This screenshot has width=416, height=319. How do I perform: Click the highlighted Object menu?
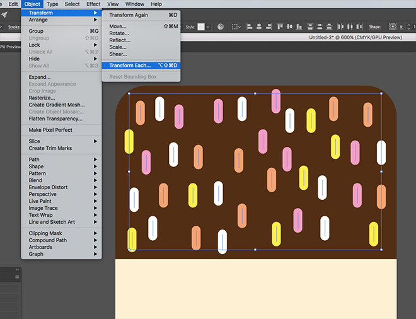(x=32, y=4)
